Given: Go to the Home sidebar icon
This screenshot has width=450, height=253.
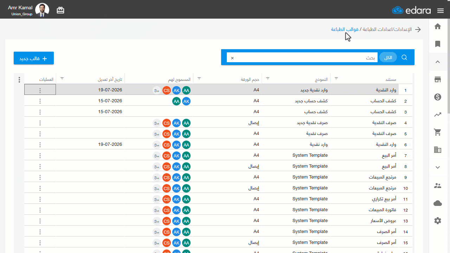Looking at the screenshot, I should coord(438,26).
